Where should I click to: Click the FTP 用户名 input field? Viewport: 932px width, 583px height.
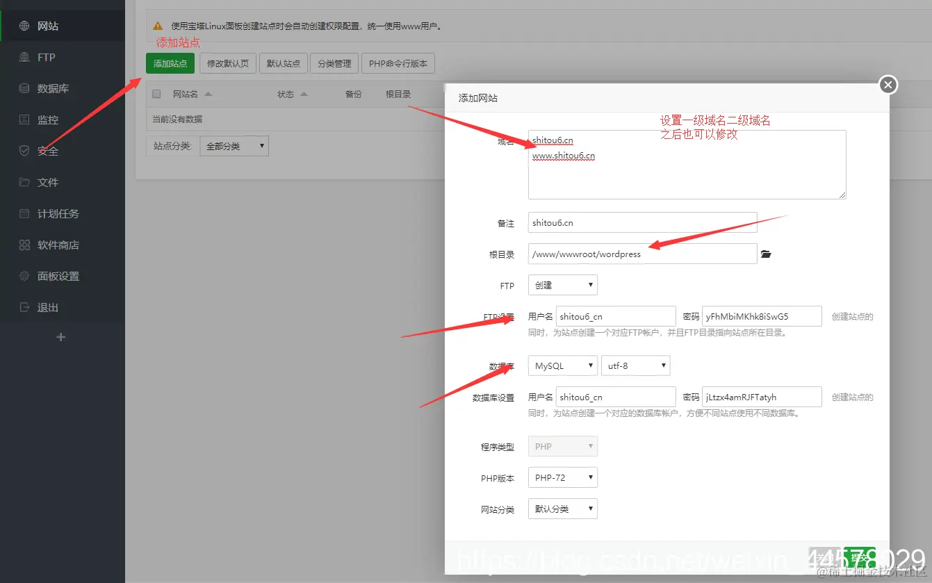coord(616,316)
